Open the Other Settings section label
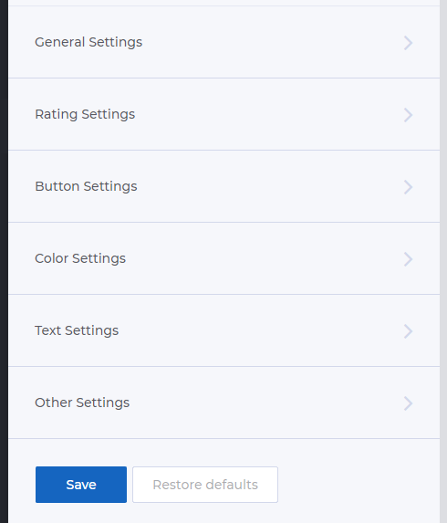Image resolution: width=447 pixels, height=523 pixels. point(82,403)
